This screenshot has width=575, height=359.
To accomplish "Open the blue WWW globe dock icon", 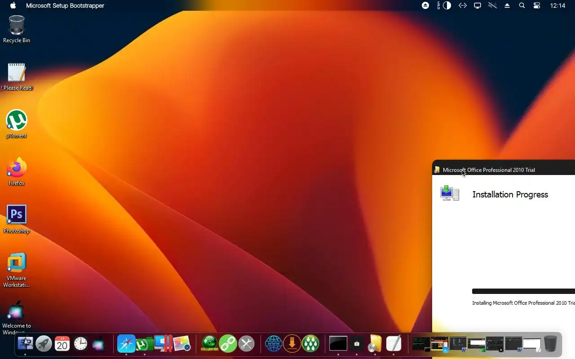I will tap(274, 344).
